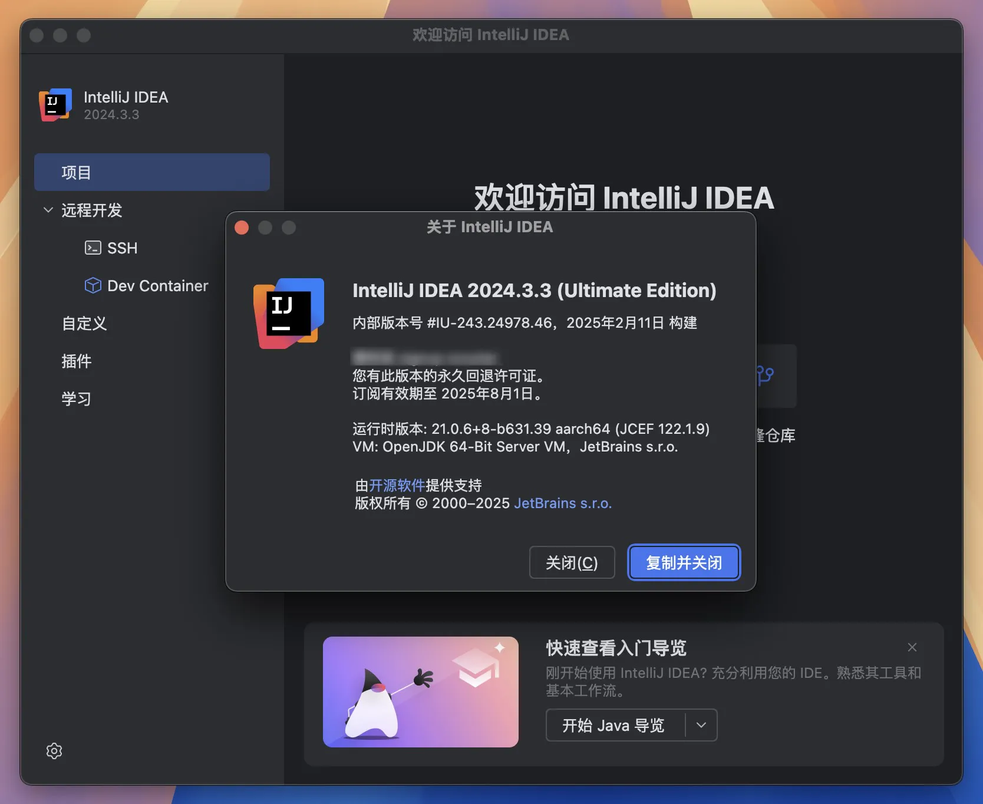Click the VM: OpenJDK 64-Bit Server VM line
983x804 pixels.
515,446
